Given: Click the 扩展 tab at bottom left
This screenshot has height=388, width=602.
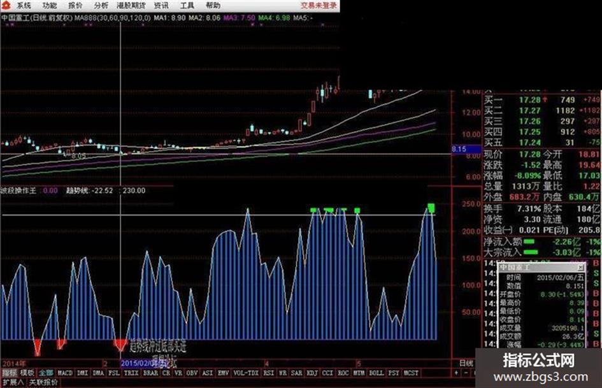Looking at the screenshot, I should click(x=13, y=383).
